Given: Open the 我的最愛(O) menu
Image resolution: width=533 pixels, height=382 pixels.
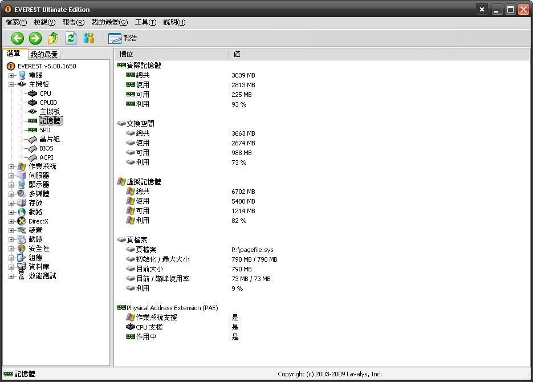Looking at the screenshot, I should tap(109, 22).
